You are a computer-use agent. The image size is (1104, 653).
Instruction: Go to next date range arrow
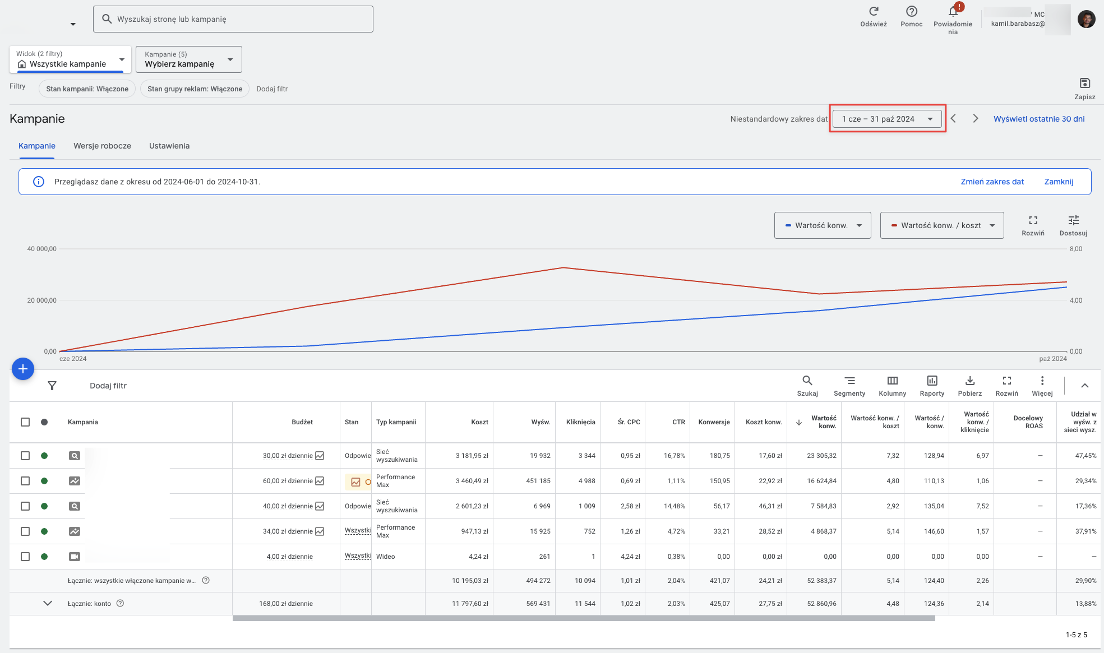click(976, 118)
